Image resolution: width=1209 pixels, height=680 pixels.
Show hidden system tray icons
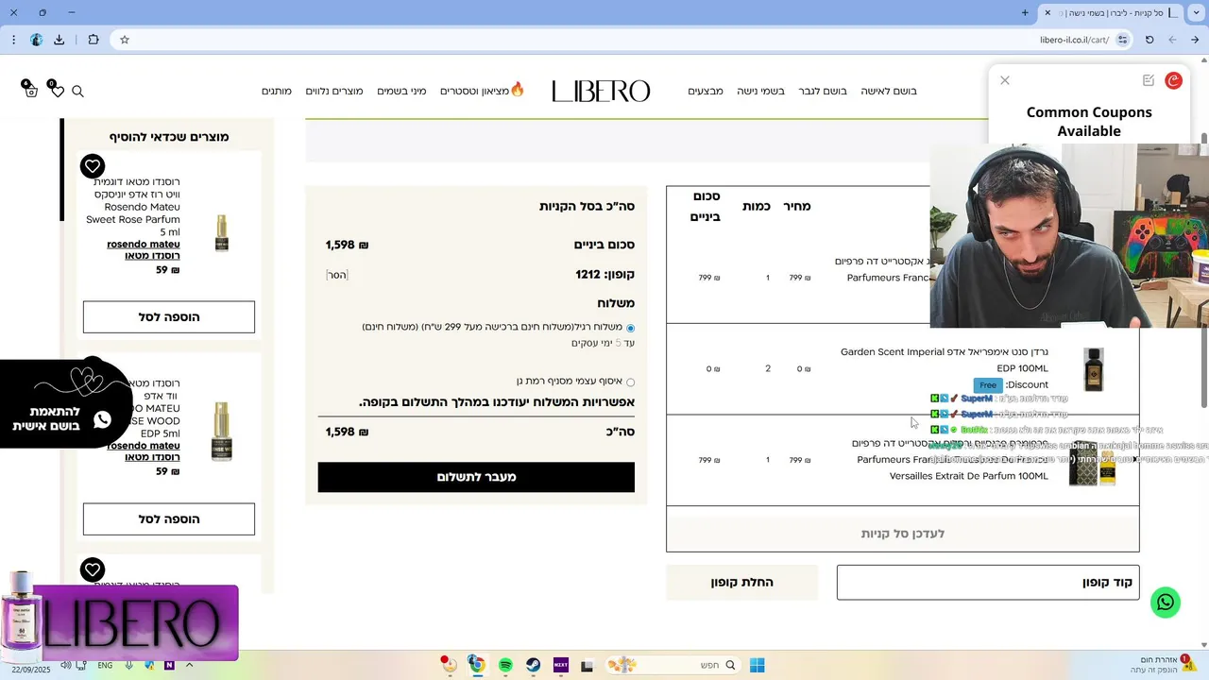pos(189,665)
